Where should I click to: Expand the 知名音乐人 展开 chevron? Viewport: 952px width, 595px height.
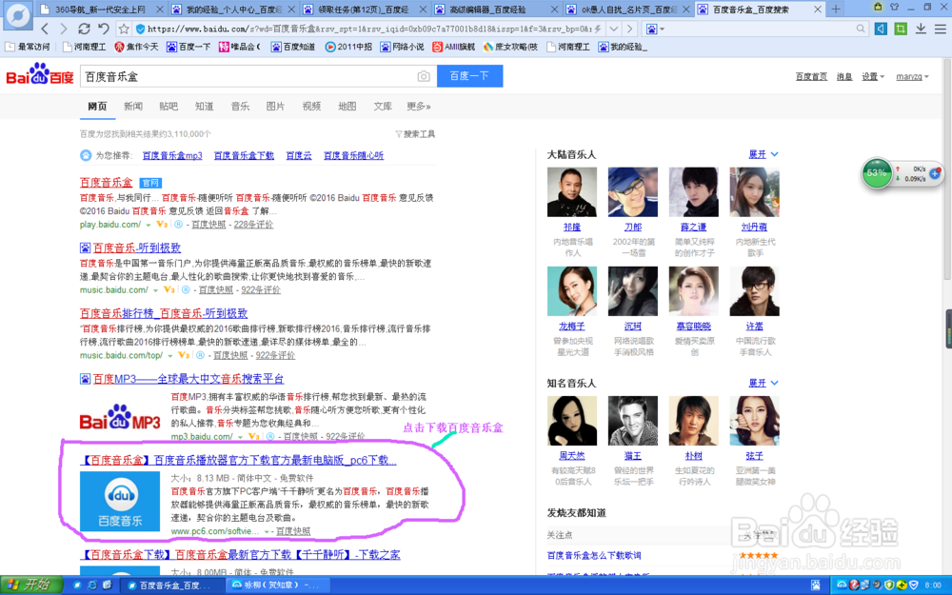coord(775,383)
